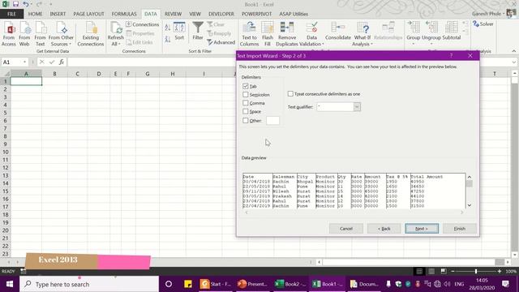Screen dimensions: 519x292
Task: Open the PowerPoint Presentation taskbar item
Action: pos(252,284)
